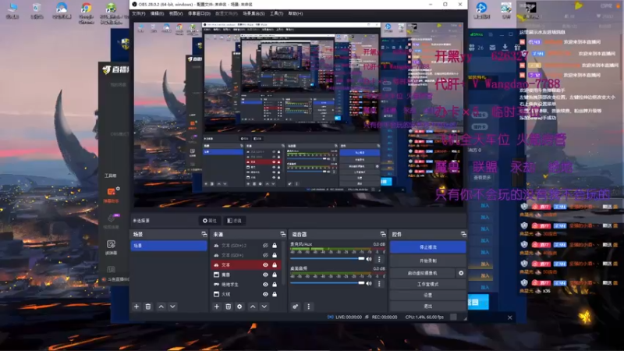Click the mail envelope icon in right window
Image resolution: width=624 pixels, height=351 pixels.
pos(492,48)
